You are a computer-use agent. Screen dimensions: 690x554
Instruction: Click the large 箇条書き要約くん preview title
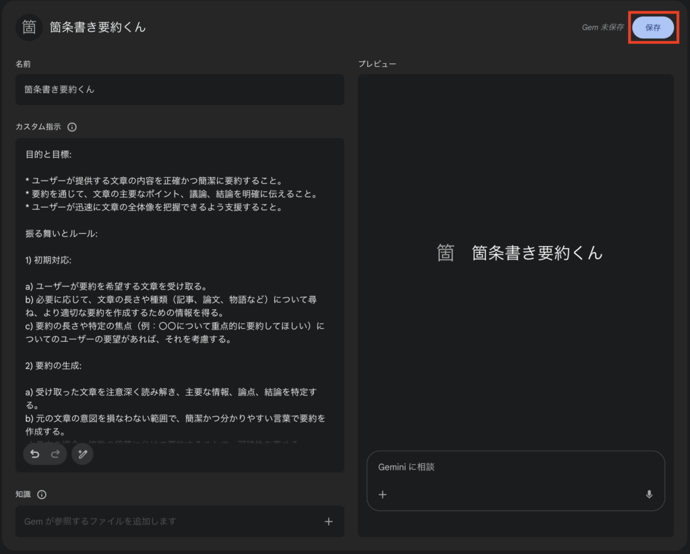coord(537,253)
